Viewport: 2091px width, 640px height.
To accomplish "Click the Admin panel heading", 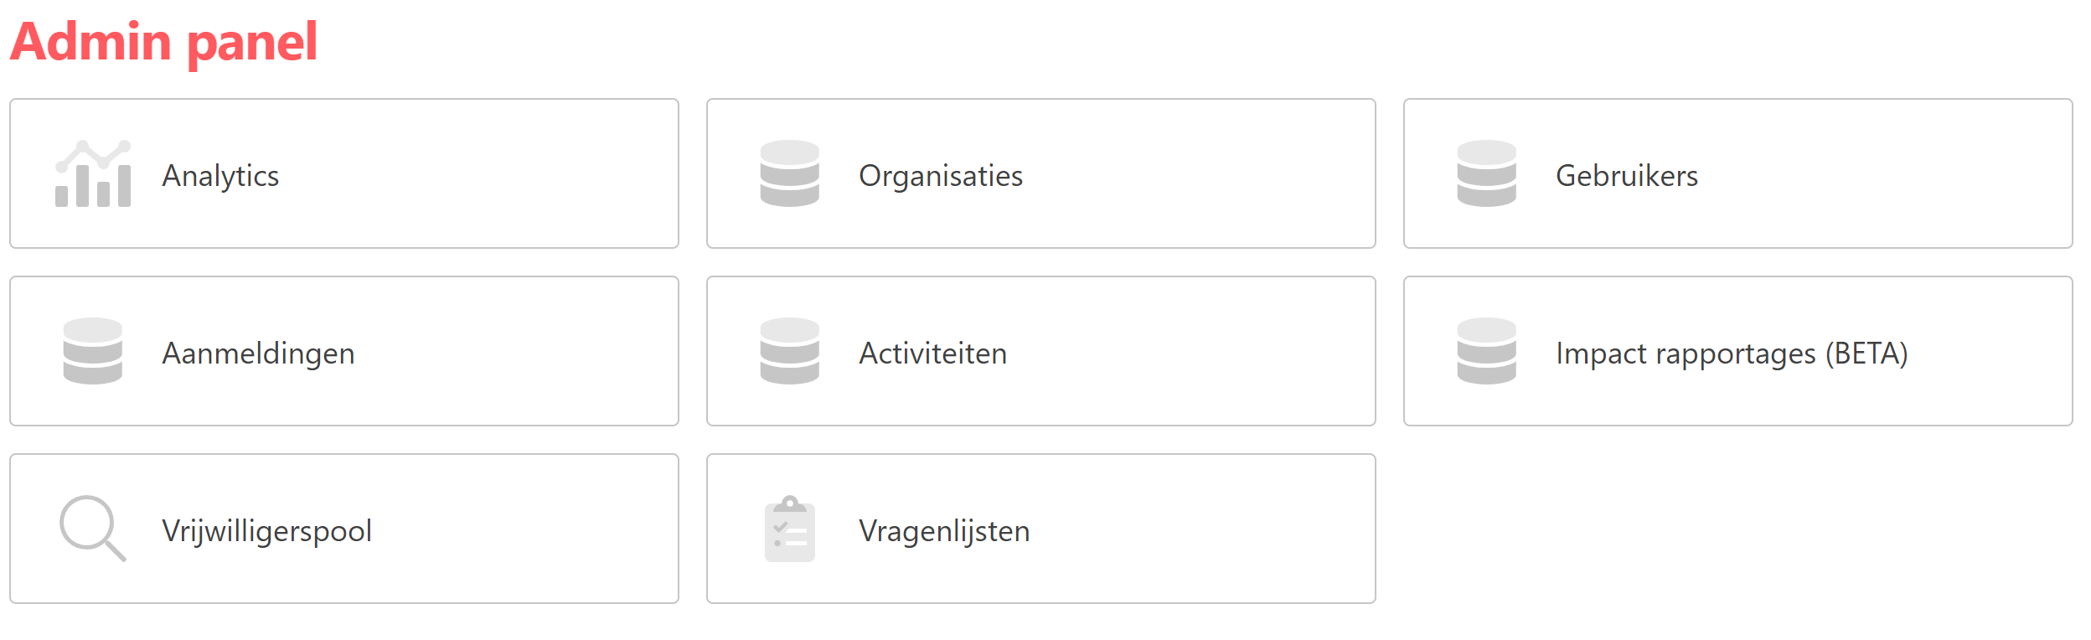I will click(x=164, y=42).
